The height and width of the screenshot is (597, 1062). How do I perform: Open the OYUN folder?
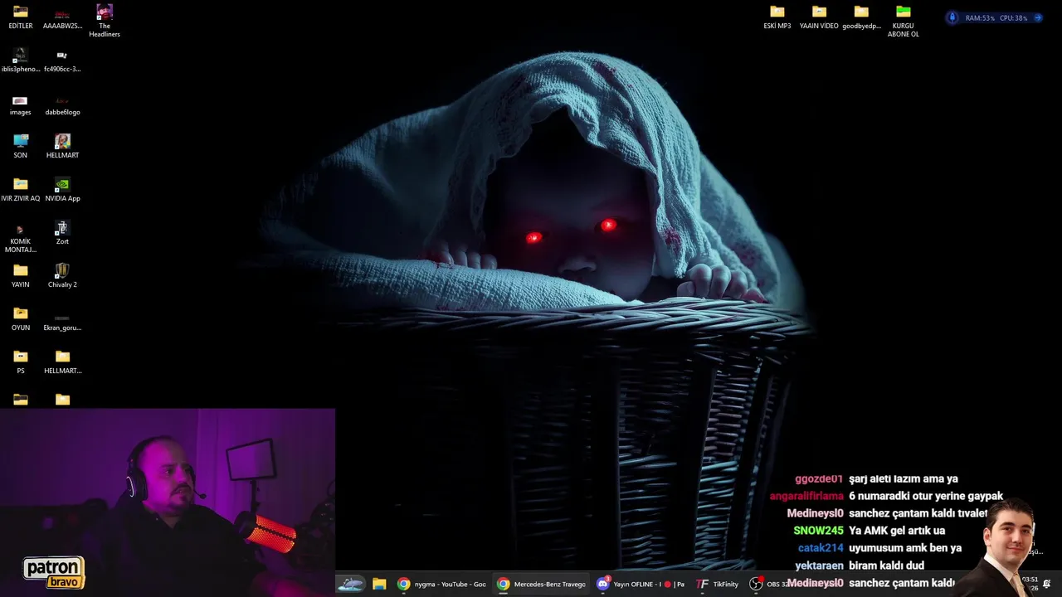coord(21,319)
